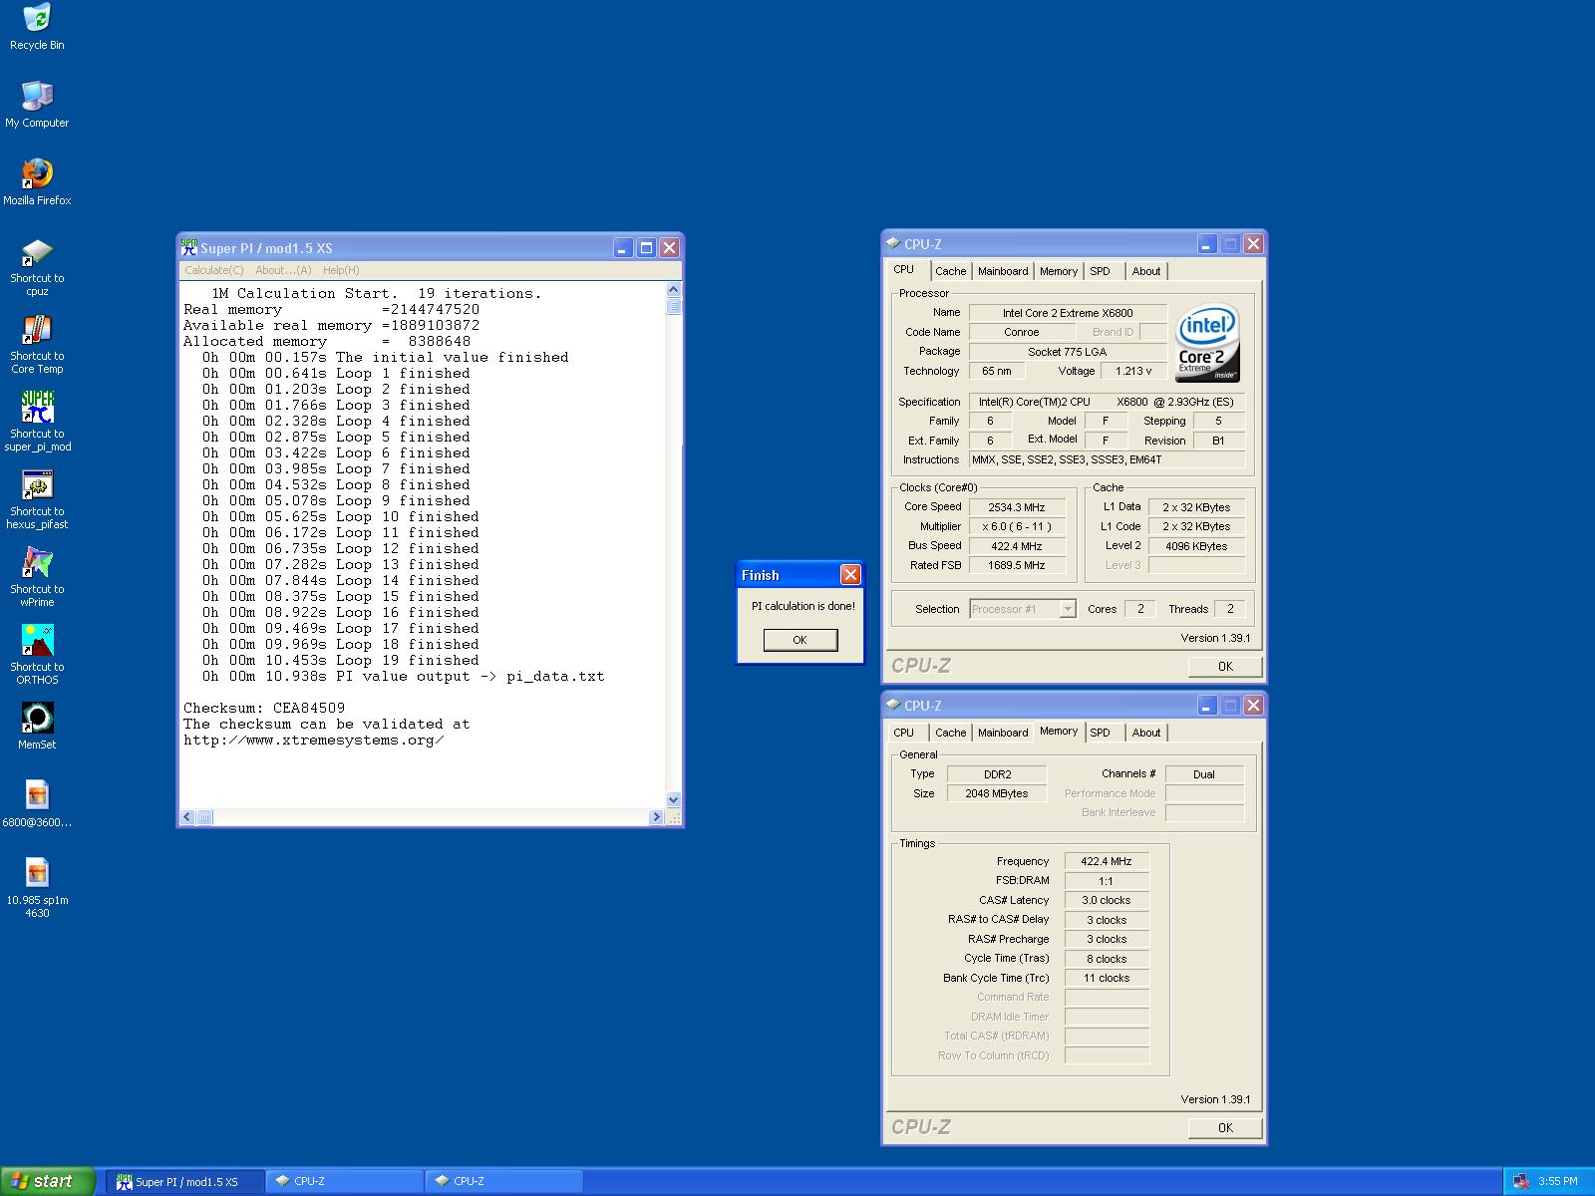Click OK in the Finish dialog
The width and height of the screenshot is (1595, 1196).
[x=799, y=640]
